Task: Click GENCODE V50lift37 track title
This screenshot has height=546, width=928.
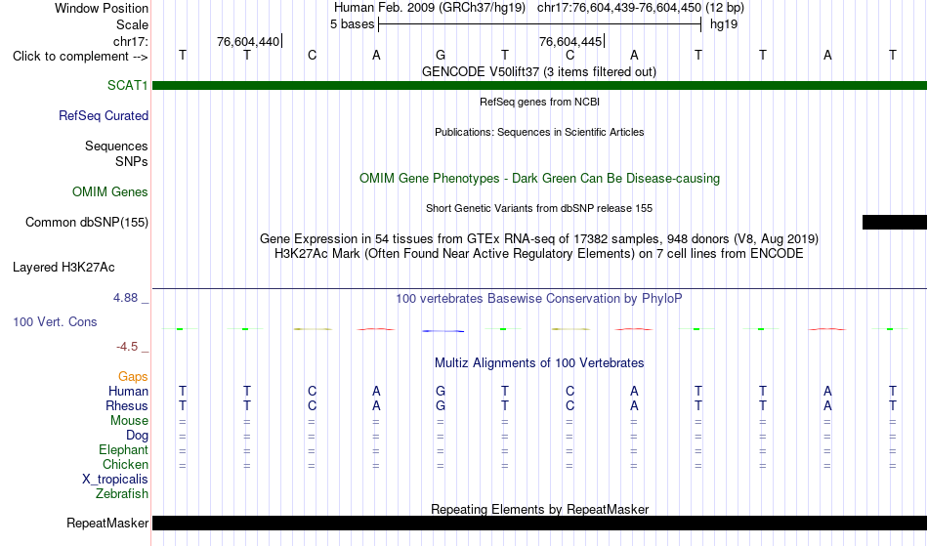Action: [x=538, y=71]
